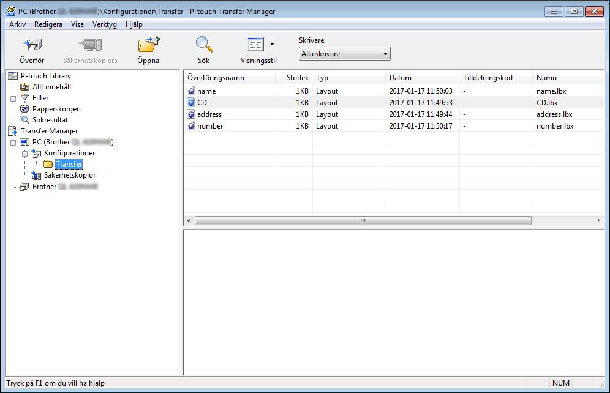Click layout icon of the address row
The height and width of the screenshot is (393, 610).
(x=191, y=114)
